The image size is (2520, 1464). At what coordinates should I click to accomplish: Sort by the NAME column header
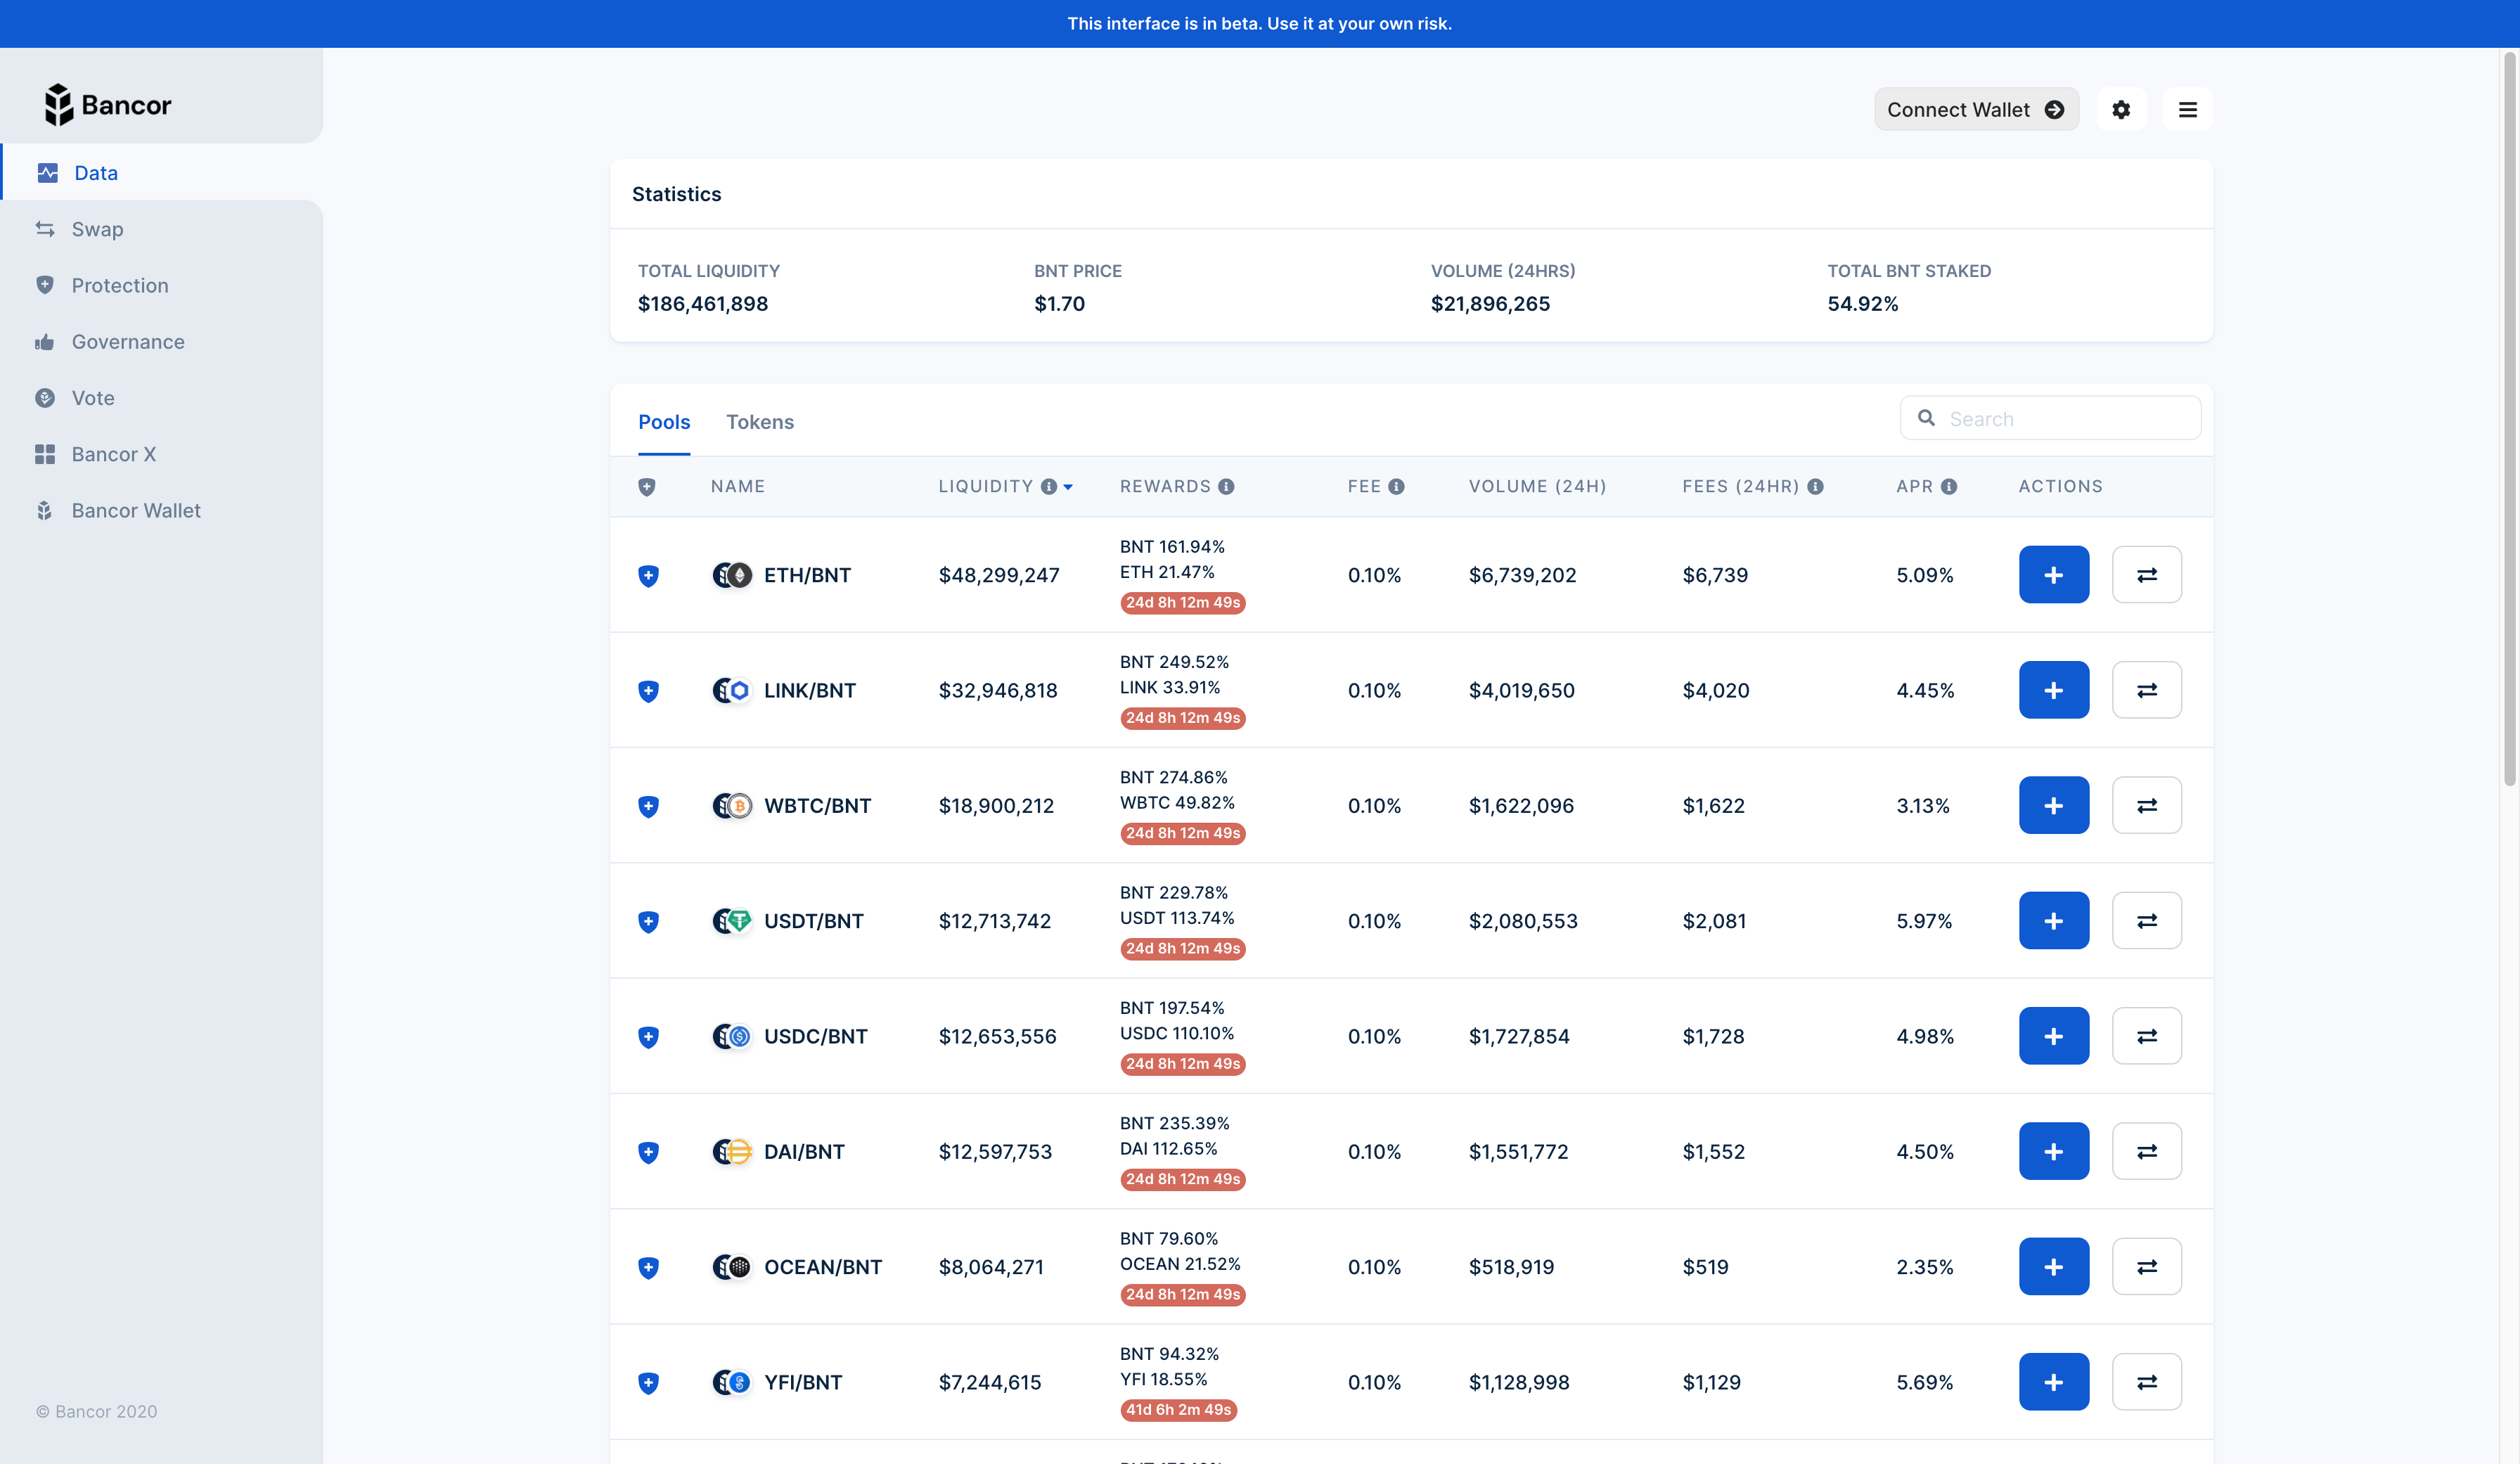737,486
